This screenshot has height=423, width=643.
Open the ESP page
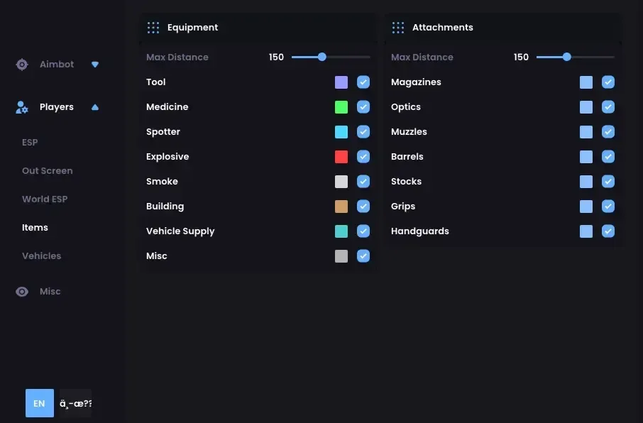point(30,143)
